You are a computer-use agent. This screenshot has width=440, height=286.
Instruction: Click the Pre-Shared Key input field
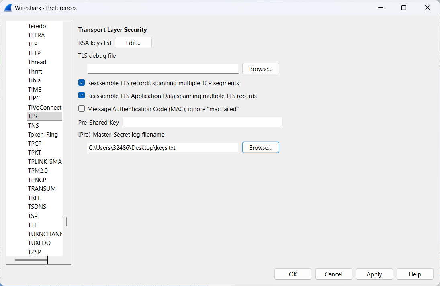click(202, 123)
